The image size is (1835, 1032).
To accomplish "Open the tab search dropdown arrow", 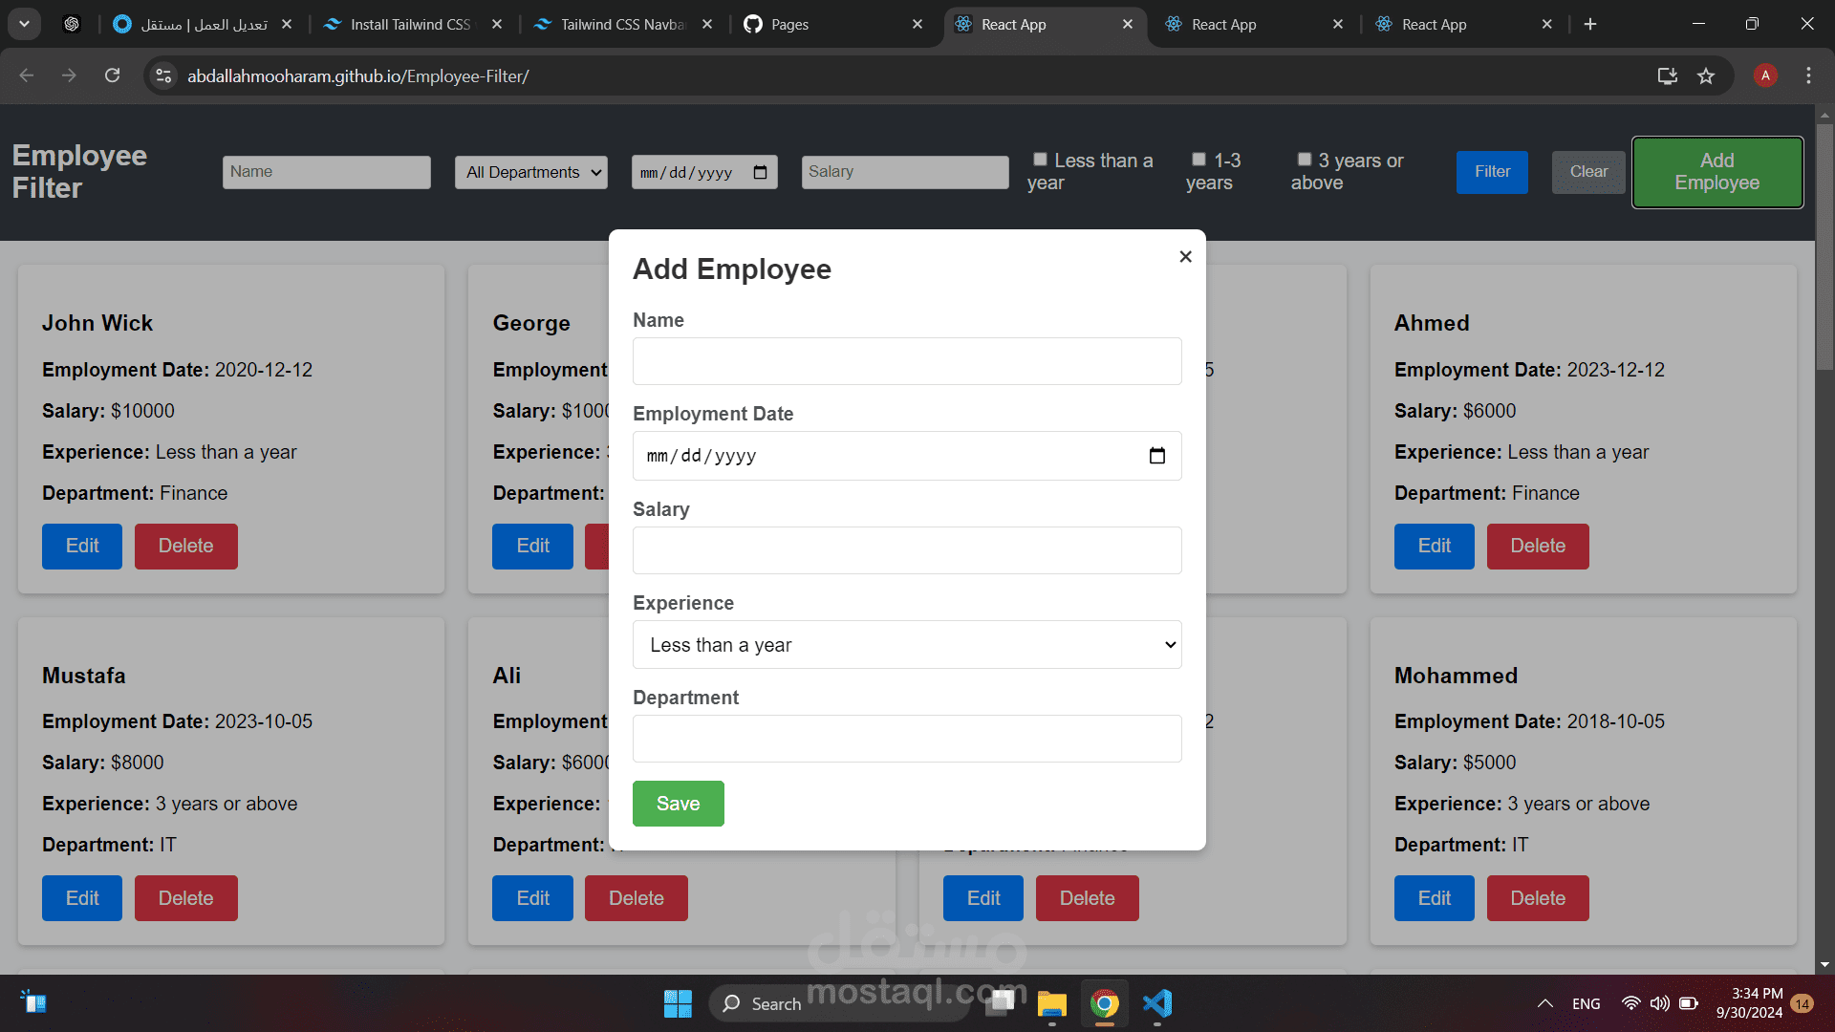I will point(24,24).
